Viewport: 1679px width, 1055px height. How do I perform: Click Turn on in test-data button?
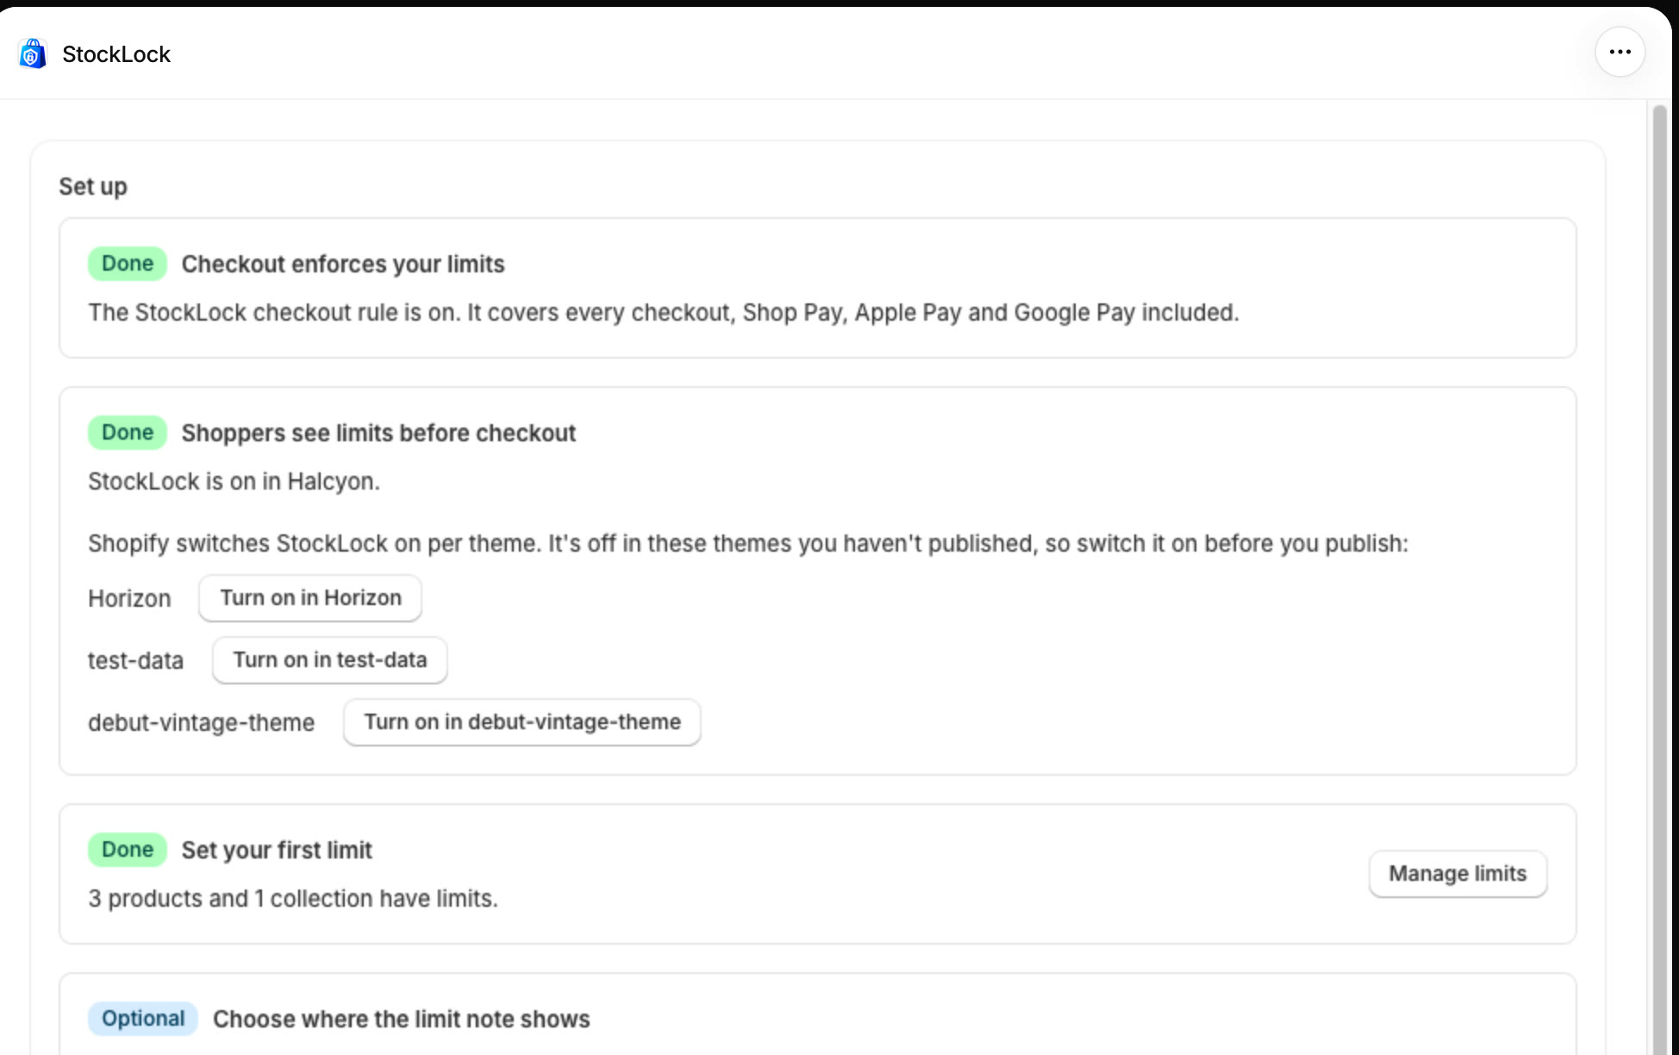(x=330, y=659)
